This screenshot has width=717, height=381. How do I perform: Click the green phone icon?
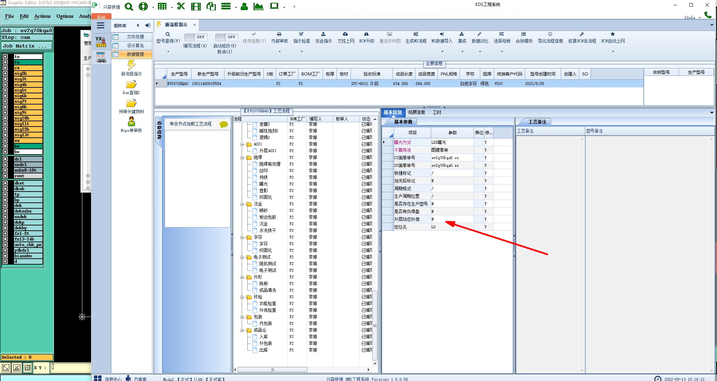[708, 15]
